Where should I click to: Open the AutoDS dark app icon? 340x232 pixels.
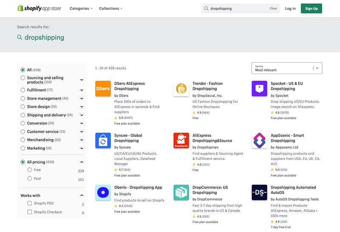[x=259, y=192]
